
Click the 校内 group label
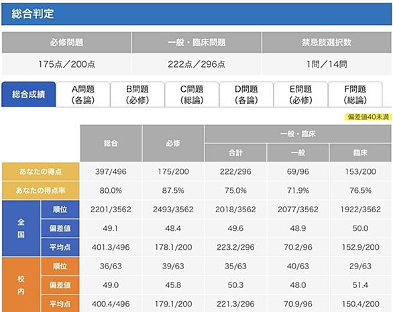click(x=21, y=285)
